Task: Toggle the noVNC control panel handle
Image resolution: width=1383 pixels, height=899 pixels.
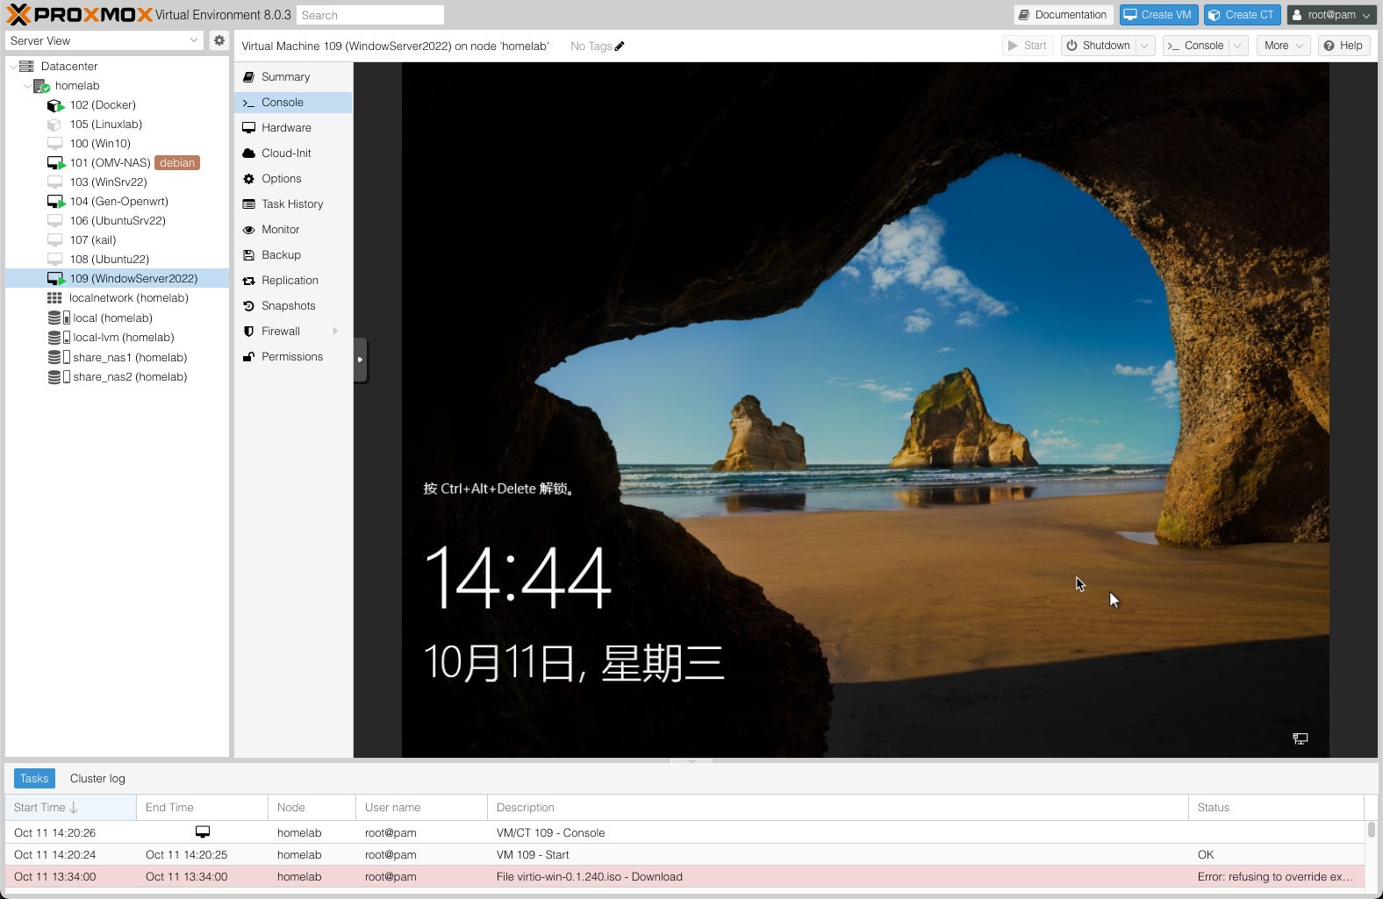Action: [360, 360]
